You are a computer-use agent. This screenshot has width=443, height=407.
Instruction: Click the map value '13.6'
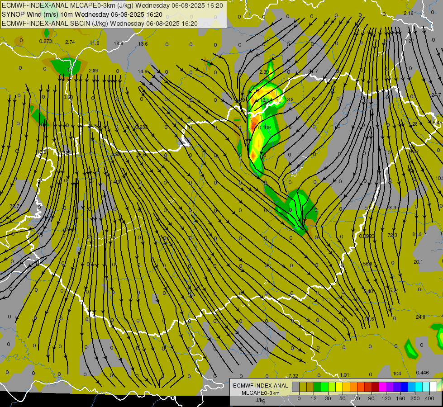click(x=143, y=44)
